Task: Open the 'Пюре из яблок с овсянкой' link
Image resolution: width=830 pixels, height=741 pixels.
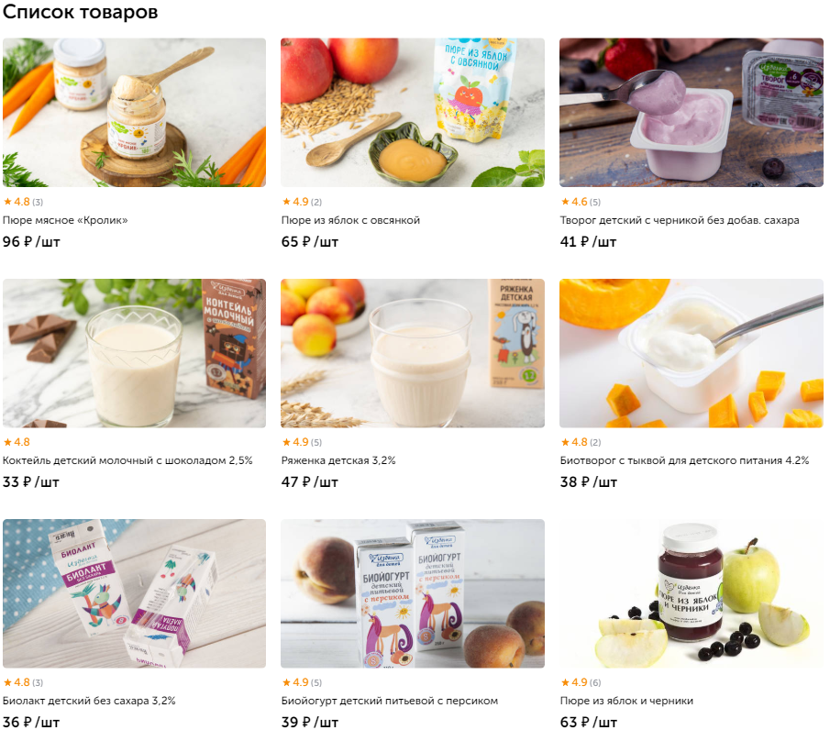Action: (350, 220)
